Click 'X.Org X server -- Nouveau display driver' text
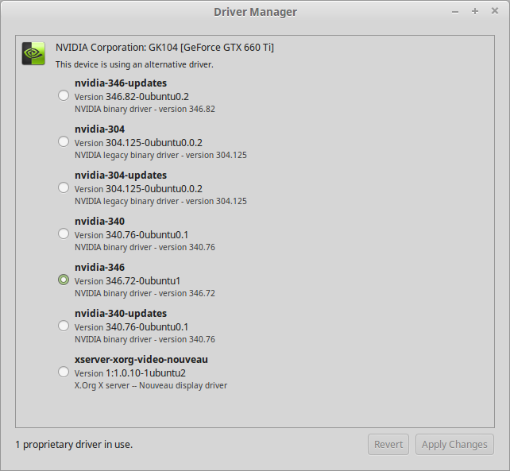Image resolution: width=510 pixels, height=471 pixels. [x=151, y=385]
